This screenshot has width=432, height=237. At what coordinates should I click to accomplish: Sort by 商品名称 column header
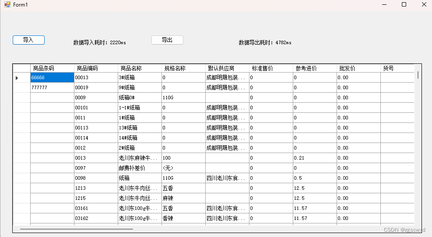tap(140, 68)
